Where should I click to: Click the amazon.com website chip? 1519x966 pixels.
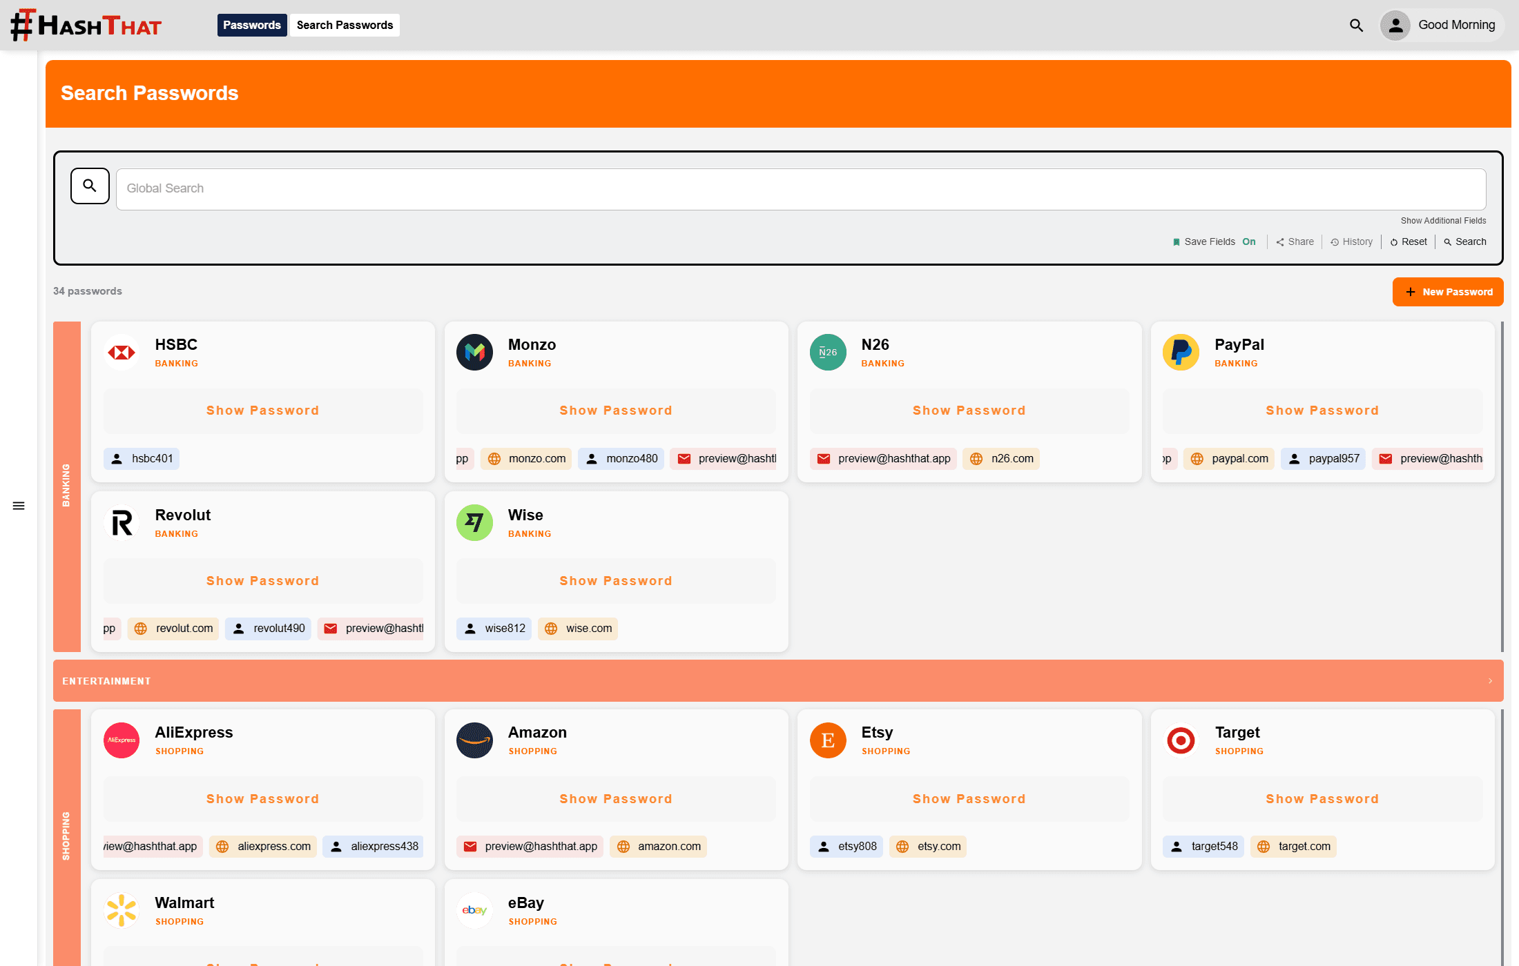(x=658, y=846)
